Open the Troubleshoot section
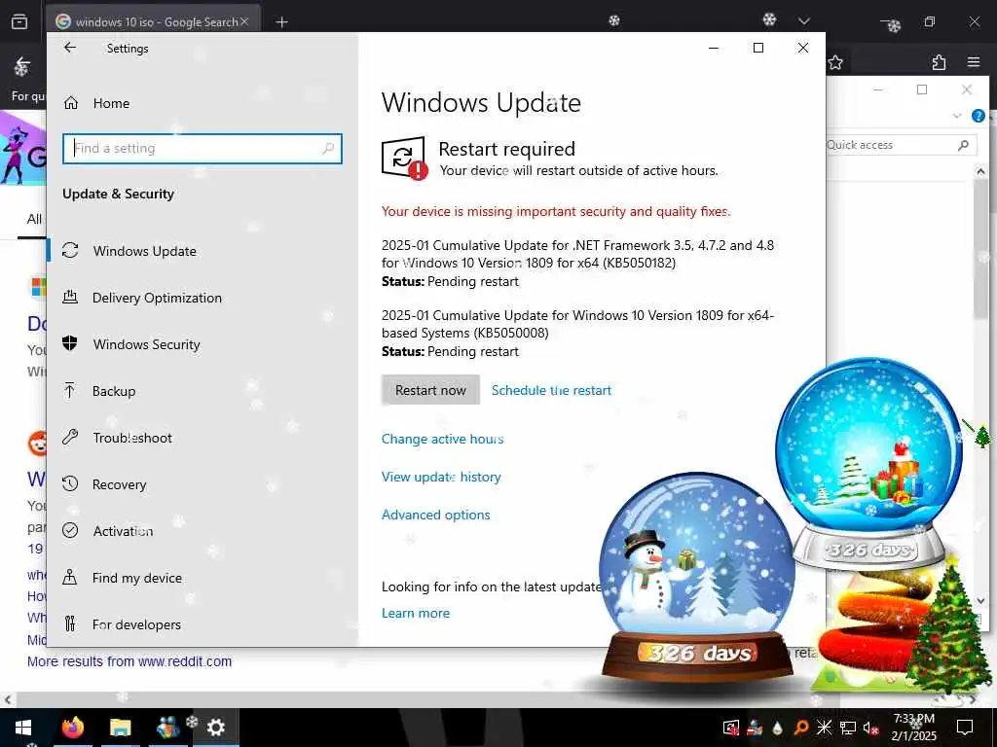 [x=132, y=438]
